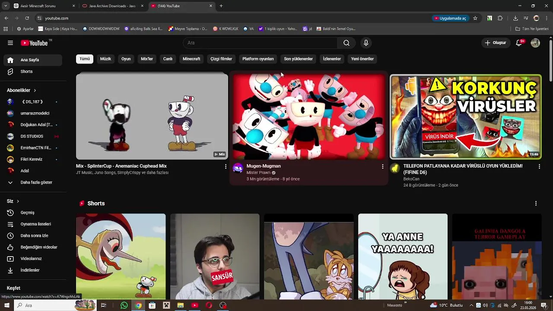Screen dimensions: 553x311
Task: Open the account avatar menu
Action: click(x=535, y=43)
